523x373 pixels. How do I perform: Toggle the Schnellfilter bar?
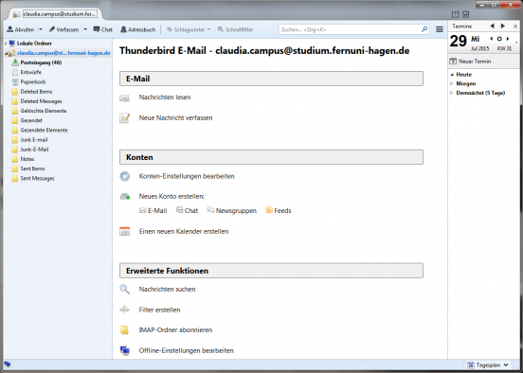point(236,29)
